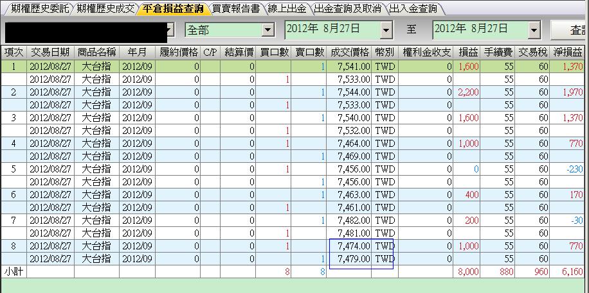Click the 手續費 column header
589x293 pixels.
coord(497,53)
